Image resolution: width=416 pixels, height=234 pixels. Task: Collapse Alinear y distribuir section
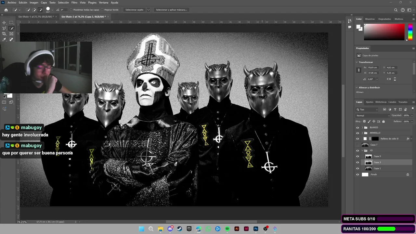pos(357,87)
